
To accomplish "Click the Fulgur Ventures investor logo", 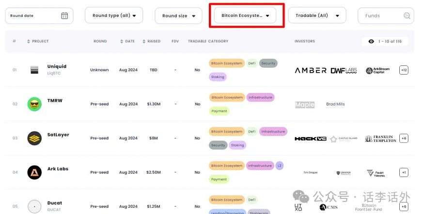I will coord(376,173).
